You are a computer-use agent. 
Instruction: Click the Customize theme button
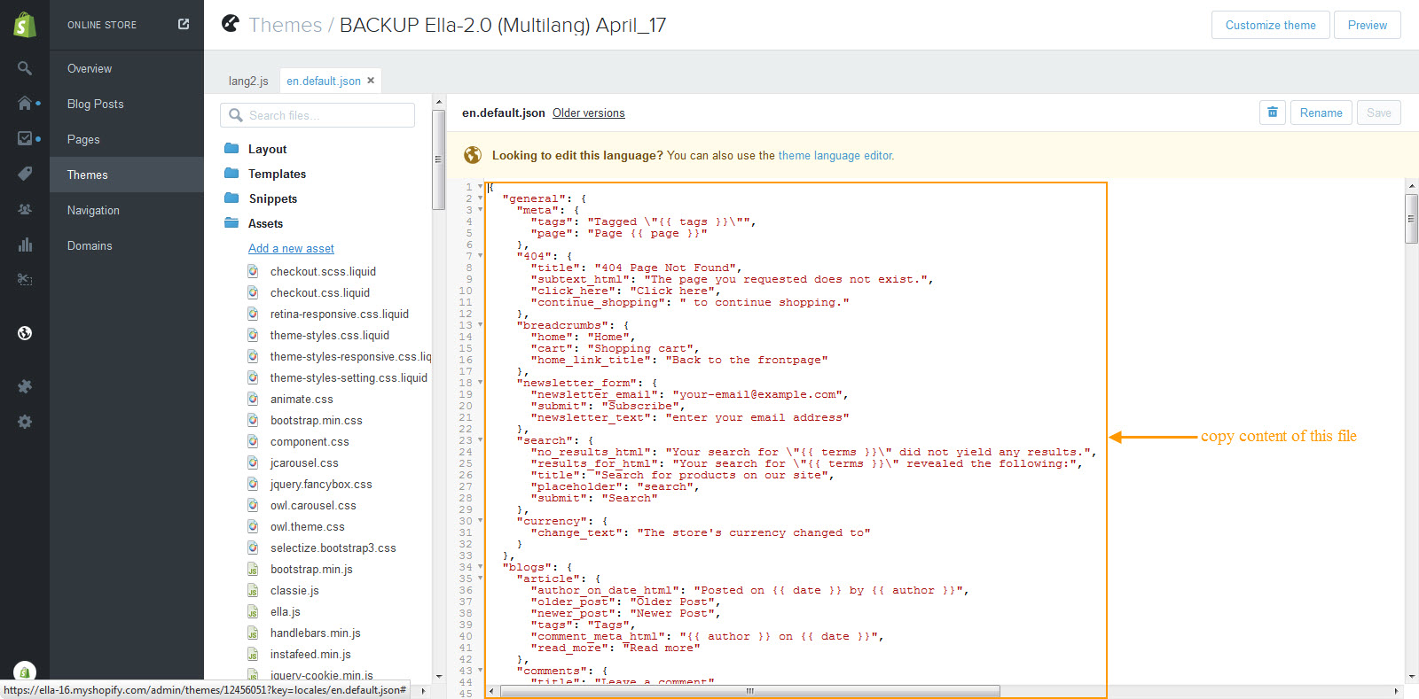1270,25
